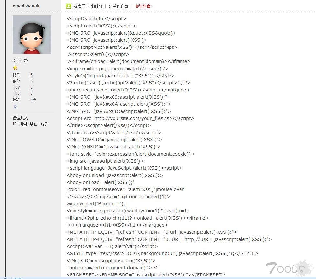Click the line <script>alert(1);</script>
Viewport: 316px width, 279px height.
tap(96, 19)
